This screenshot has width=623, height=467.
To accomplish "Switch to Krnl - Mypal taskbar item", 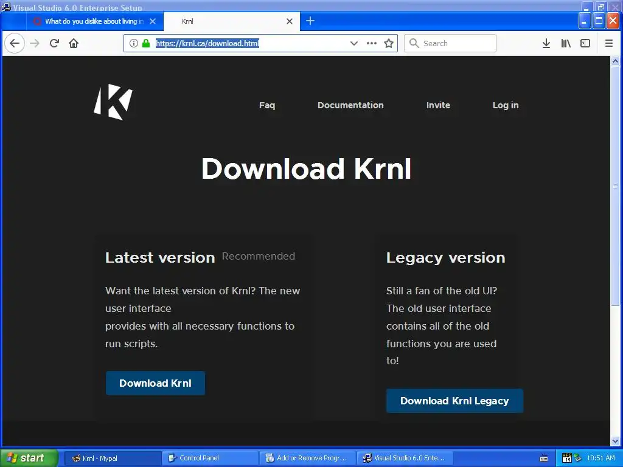I will [x=113, y=458].
